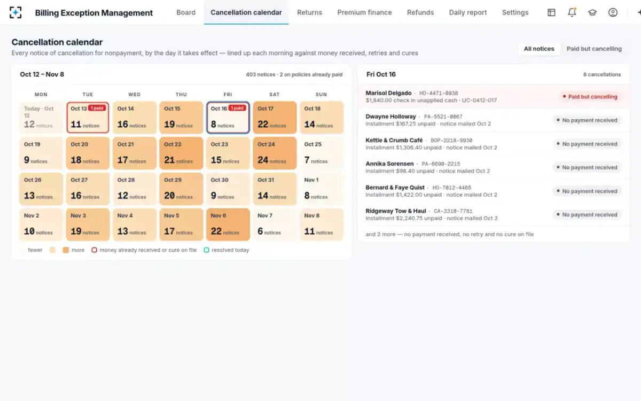Select the Cancellation calendar tab

(246, 12)
